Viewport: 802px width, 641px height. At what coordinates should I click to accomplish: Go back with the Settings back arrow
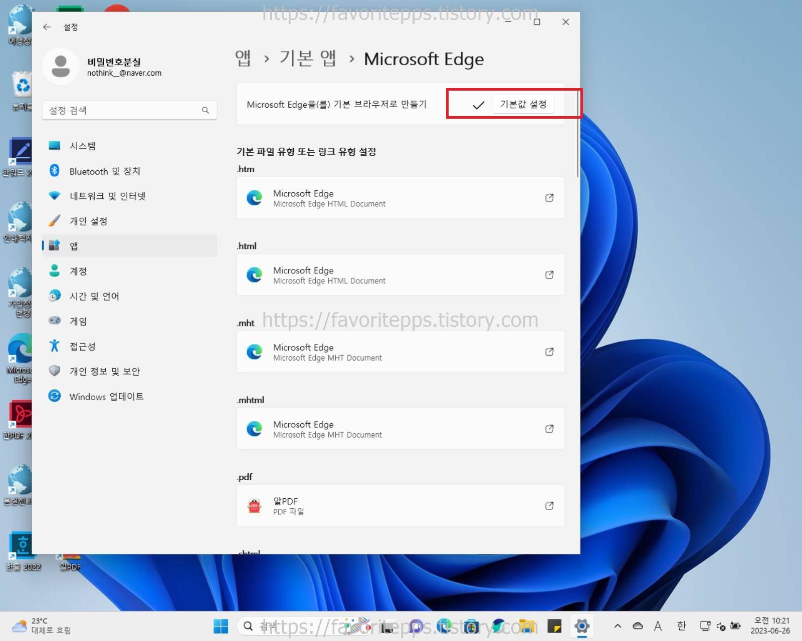[x=47, y=27]
